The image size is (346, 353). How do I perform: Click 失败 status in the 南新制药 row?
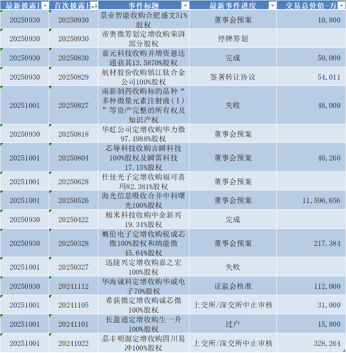pos(233,105)
